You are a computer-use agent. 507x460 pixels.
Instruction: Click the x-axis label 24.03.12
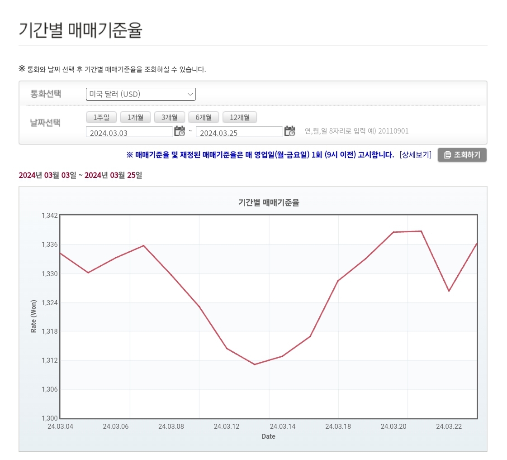227,426
